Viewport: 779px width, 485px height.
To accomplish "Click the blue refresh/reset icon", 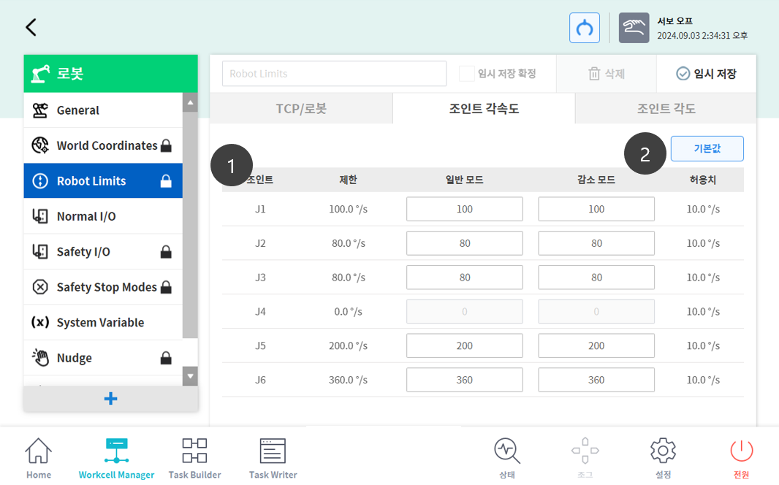I will pyautogui.click(x=585, y=28).
